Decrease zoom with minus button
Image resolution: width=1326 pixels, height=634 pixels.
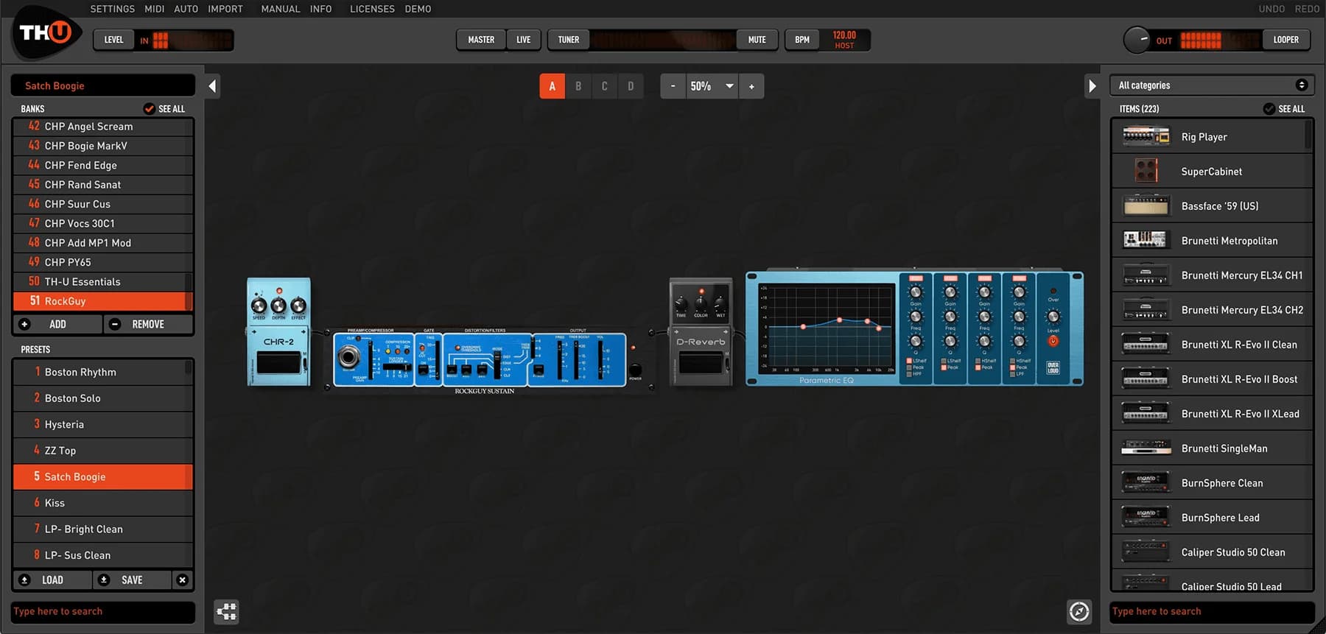tap(673, 86)
